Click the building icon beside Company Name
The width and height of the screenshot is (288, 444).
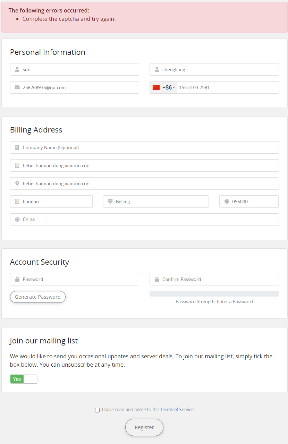(x=17, y=147)
